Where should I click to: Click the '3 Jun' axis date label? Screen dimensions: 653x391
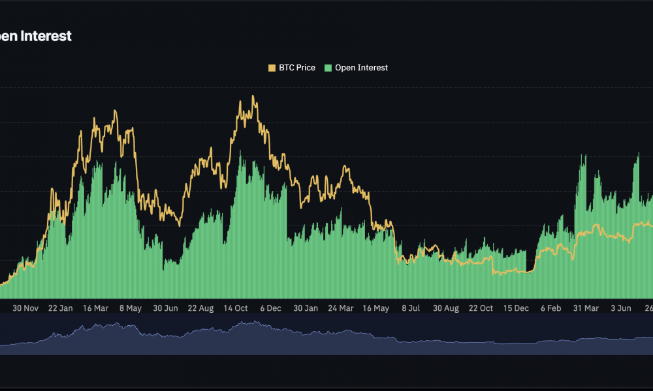click(620, 308)
